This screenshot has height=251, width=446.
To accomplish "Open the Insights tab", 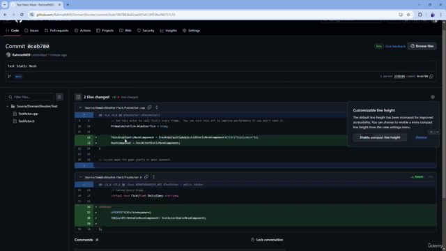I will [x=169, y=31].
